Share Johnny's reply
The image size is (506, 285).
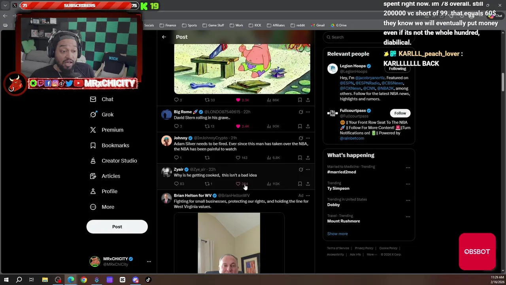pyautogui.click(x=308, y=158)
